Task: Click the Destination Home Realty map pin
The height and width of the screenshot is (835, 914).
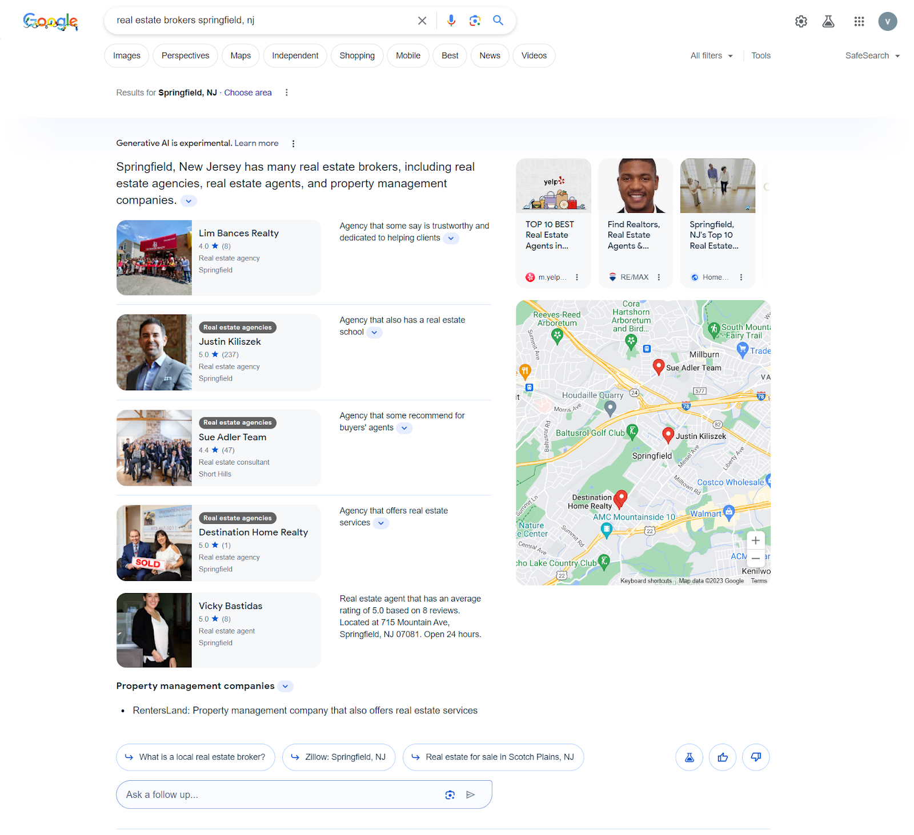Action: (x=620, y=499)
